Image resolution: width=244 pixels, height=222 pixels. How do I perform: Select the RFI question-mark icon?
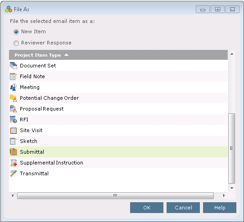pos(14,120)
